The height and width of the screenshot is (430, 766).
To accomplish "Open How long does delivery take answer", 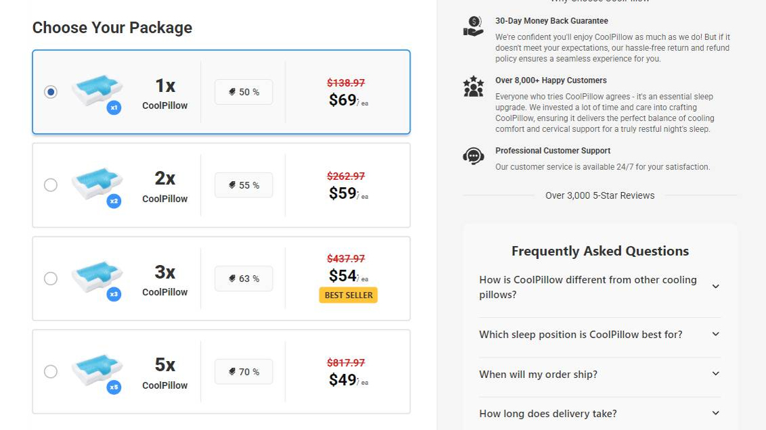I will click(600, 413).
